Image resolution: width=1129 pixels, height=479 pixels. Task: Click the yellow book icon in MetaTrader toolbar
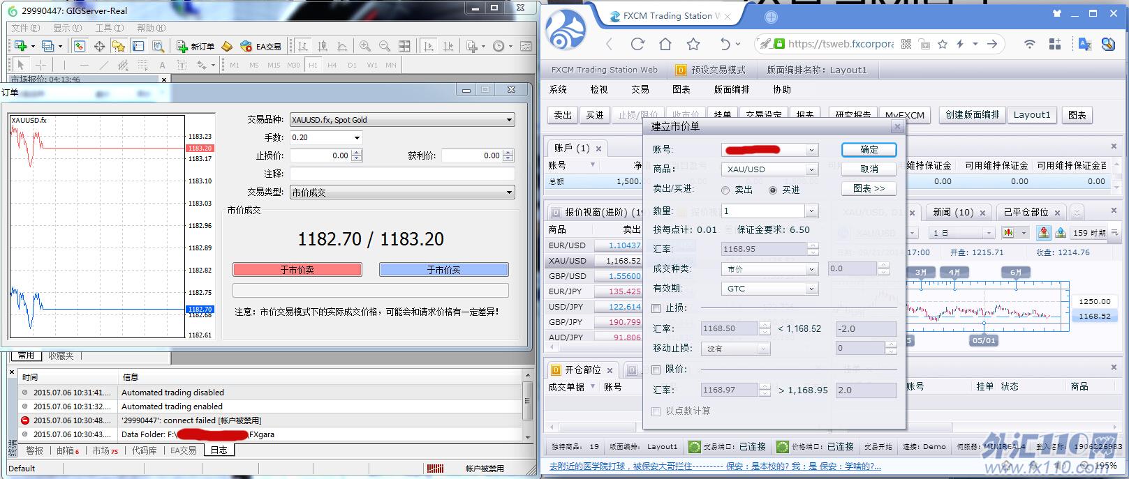[x=226, y=46]
